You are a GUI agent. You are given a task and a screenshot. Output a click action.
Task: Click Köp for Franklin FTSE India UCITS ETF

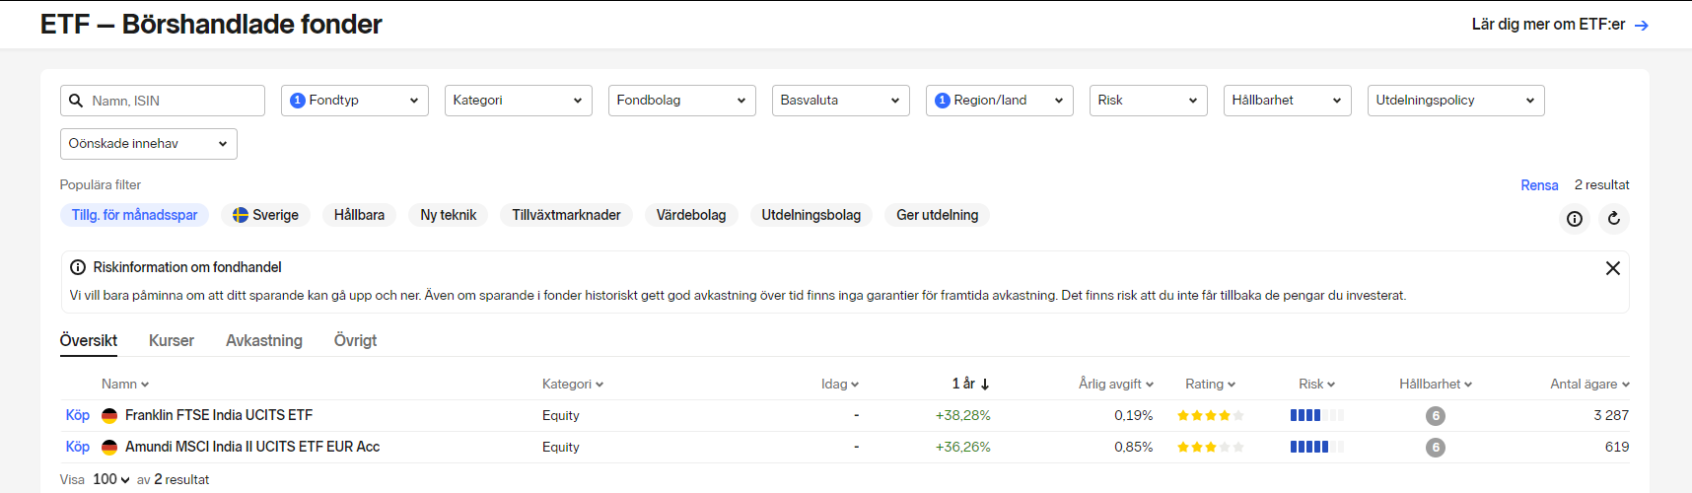78,416
